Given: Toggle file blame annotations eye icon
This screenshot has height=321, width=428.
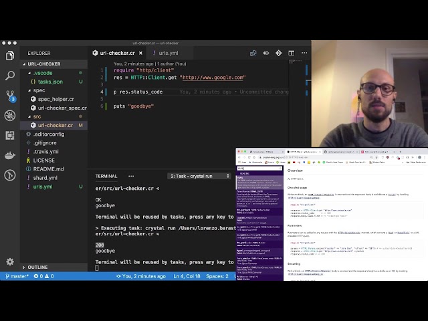Looking at the screenshot, I should coord(266,53).
